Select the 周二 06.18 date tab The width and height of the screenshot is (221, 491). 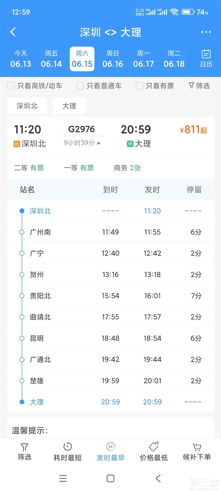(x=174, y=59)
